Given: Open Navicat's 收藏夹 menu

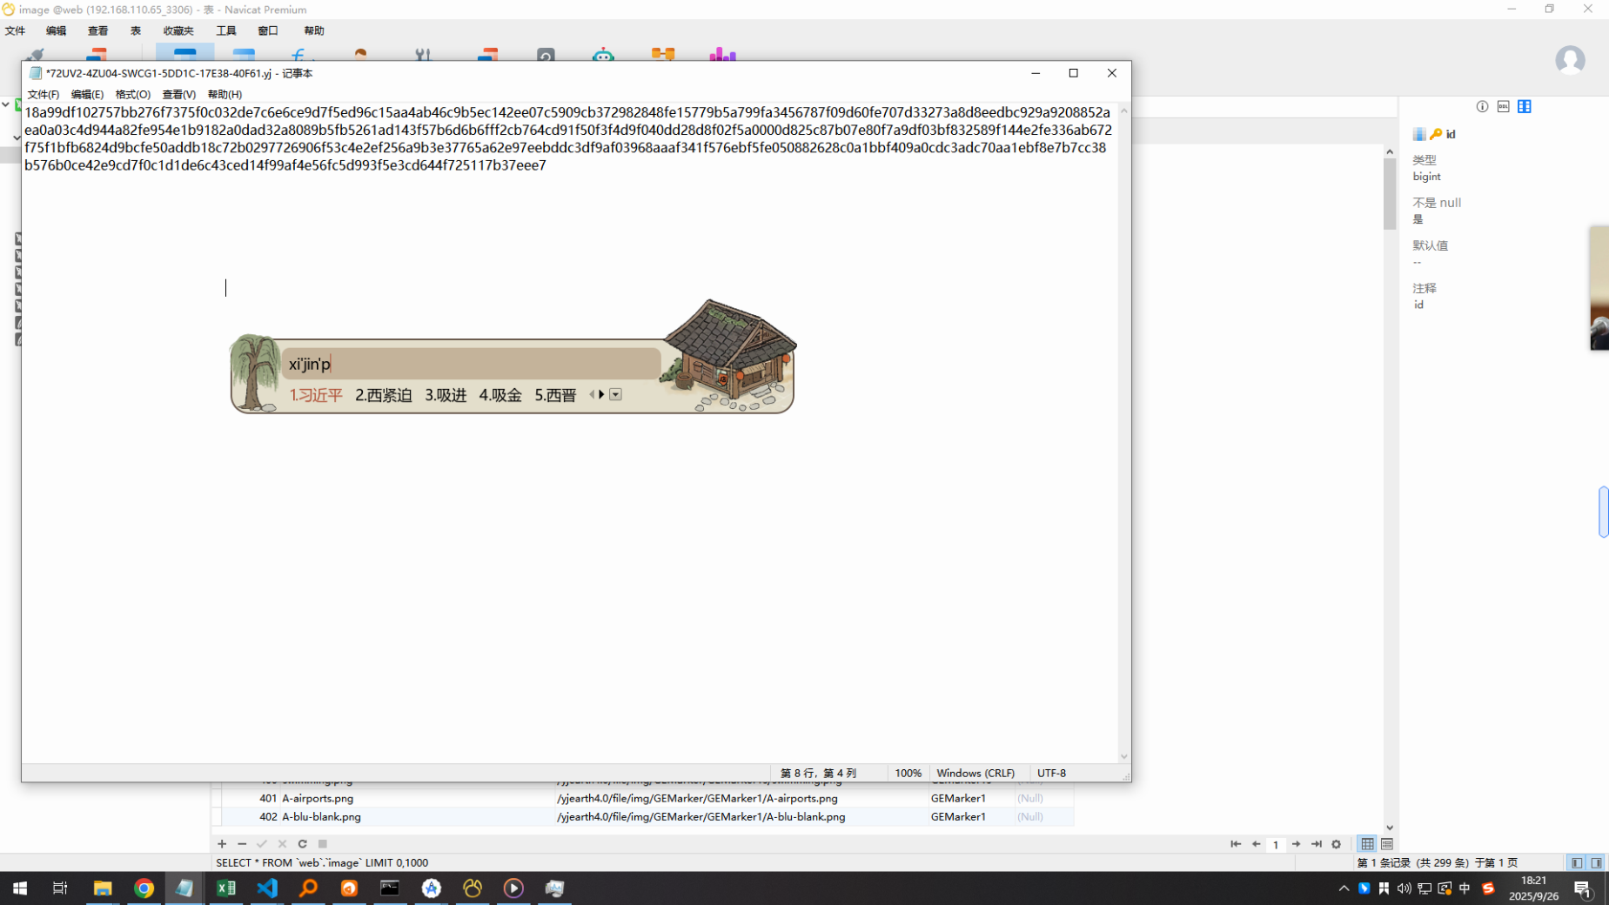Looking at the screenshot, I should 178,30.
